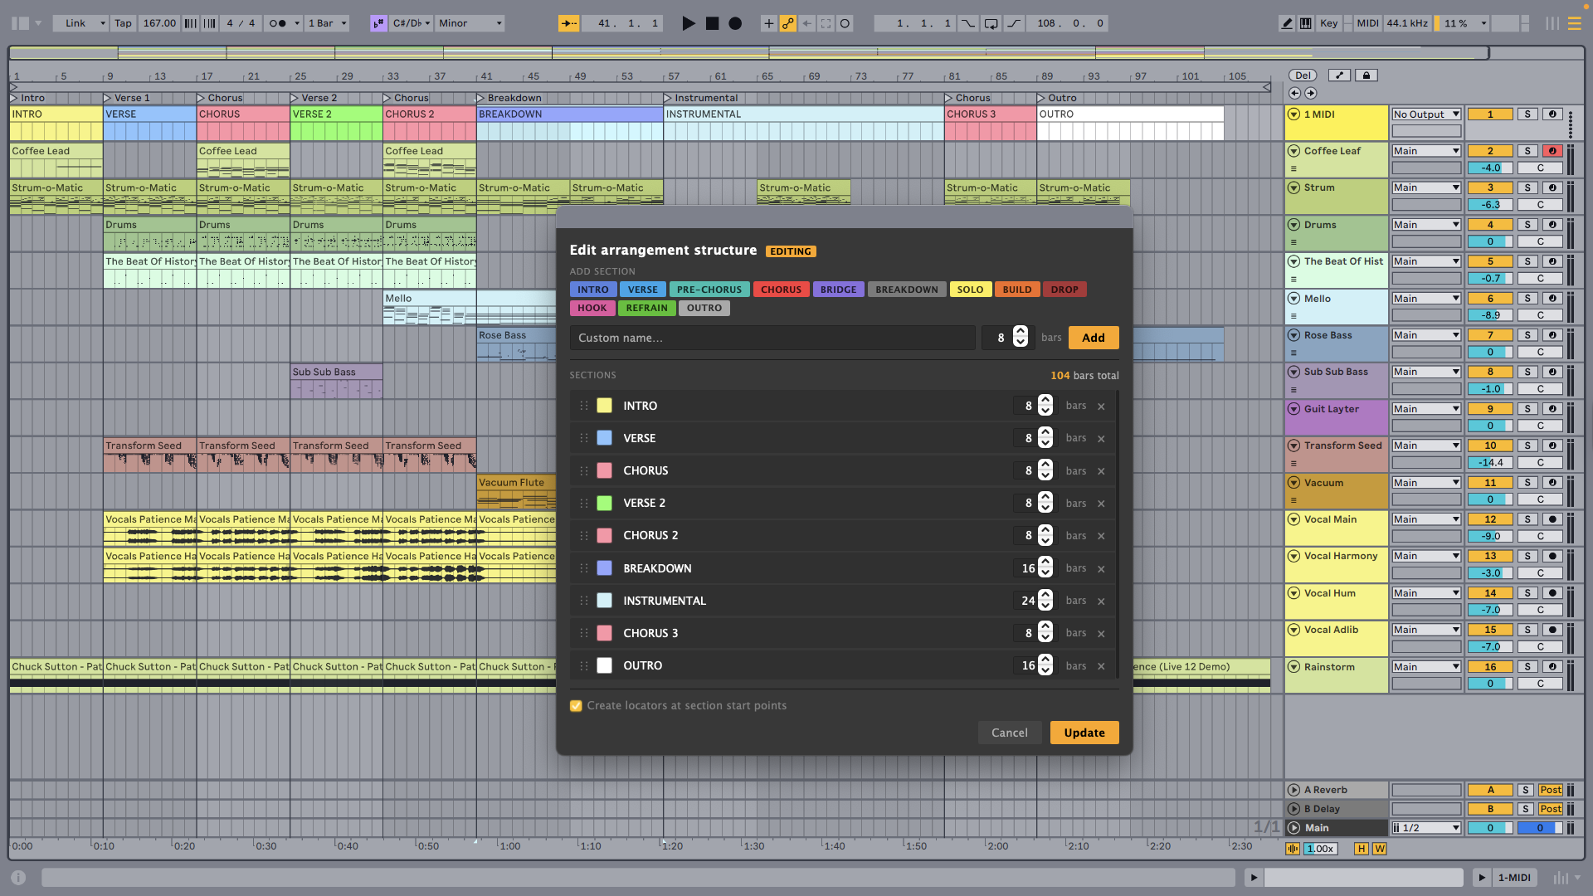Arm the Vocal Main track for recording

(1552, 519)
